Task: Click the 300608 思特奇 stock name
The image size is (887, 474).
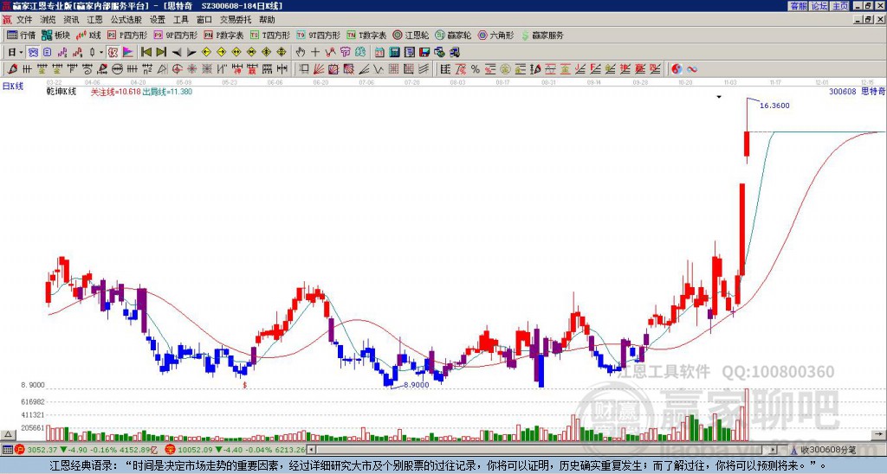Action: [857, 92]
